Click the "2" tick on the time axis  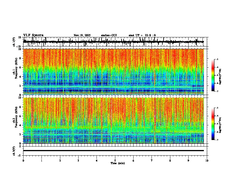coord(60,161)
